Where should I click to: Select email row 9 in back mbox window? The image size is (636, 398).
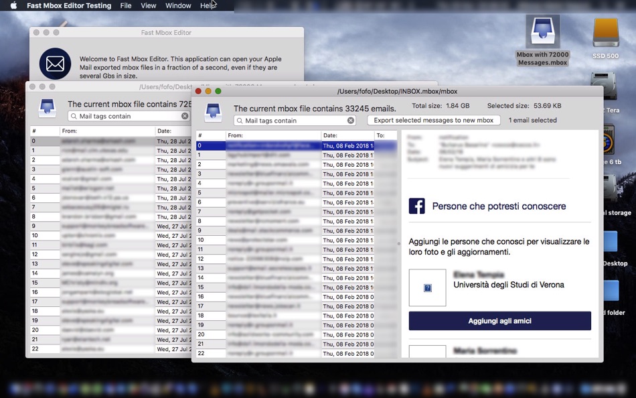pyautogui.click(x=110, y=226)
